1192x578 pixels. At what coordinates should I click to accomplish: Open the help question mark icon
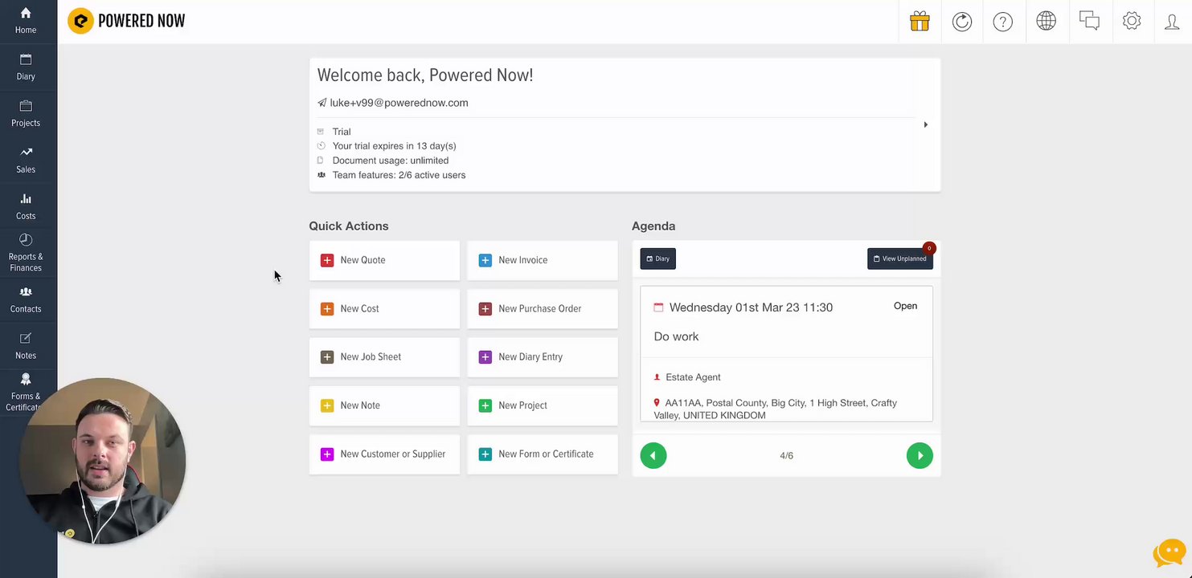pos(1003,22)
